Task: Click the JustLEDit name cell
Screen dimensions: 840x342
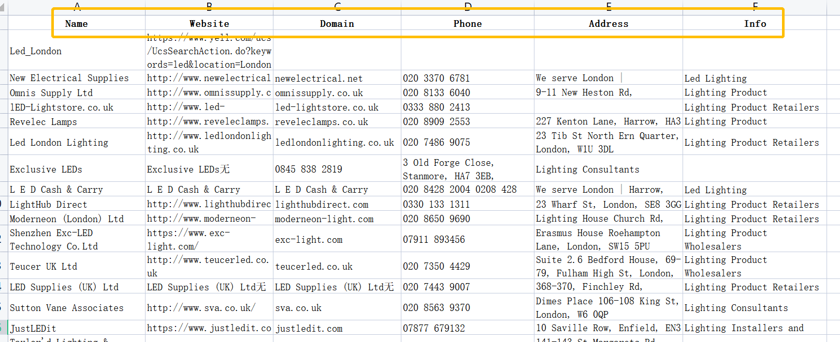Action: click(77, 328)
